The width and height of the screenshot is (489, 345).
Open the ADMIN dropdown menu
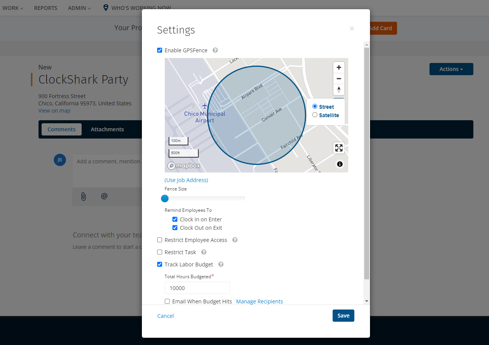coord(79,8)
